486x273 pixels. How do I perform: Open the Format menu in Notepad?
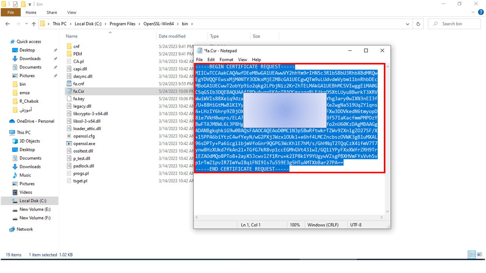(x=226, y=60)
